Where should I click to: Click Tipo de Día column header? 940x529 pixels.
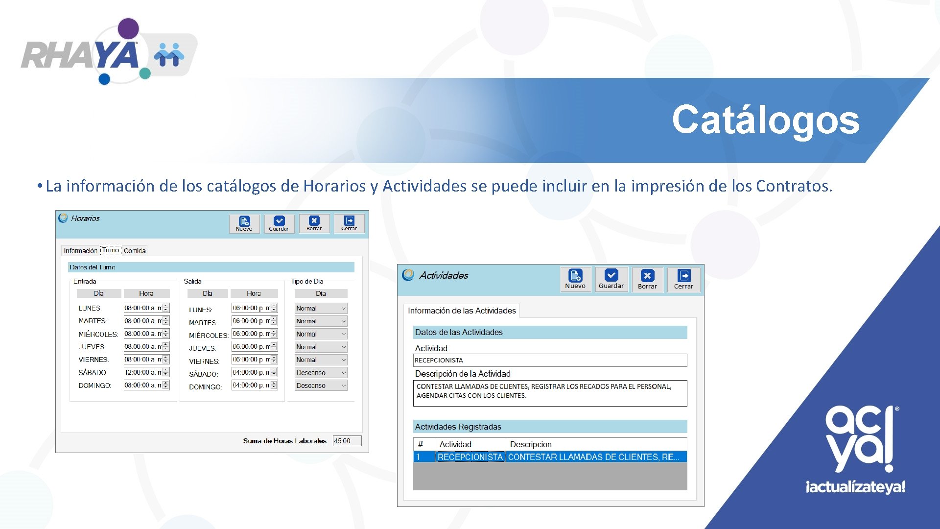tap(321, 293)
